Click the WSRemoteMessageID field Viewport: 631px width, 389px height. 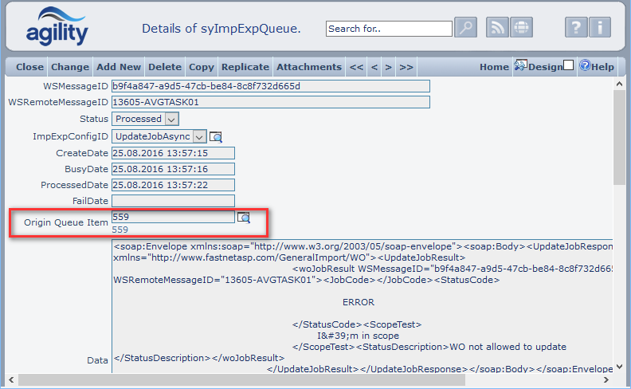270,102
